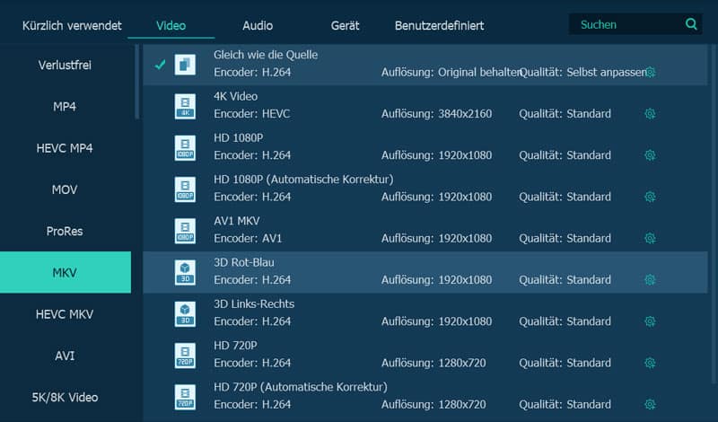This screenshot has height=422, width=718.
Task: Select AVI format category
Action: coord(65,356)
